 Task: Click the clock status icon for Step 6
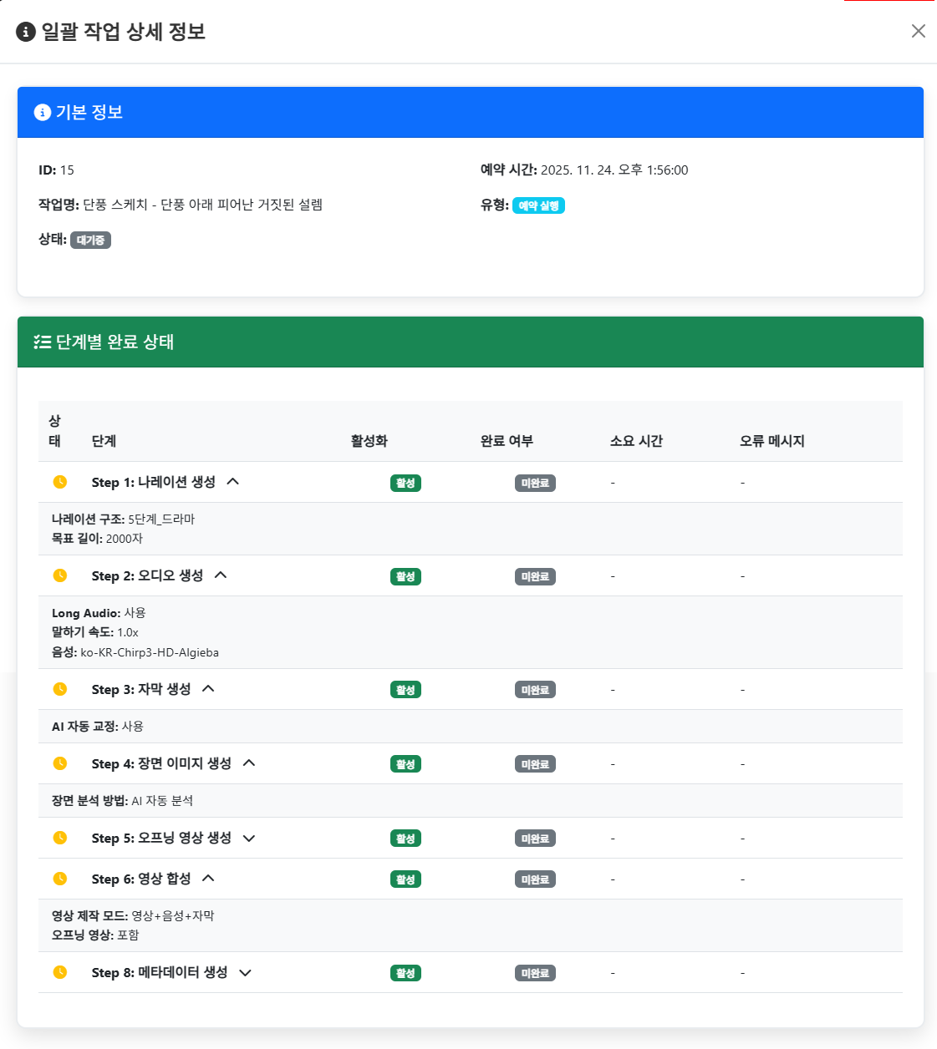pos(60,879)
